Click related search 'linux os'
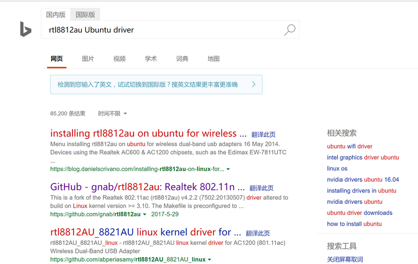 (x=337, y=168)
